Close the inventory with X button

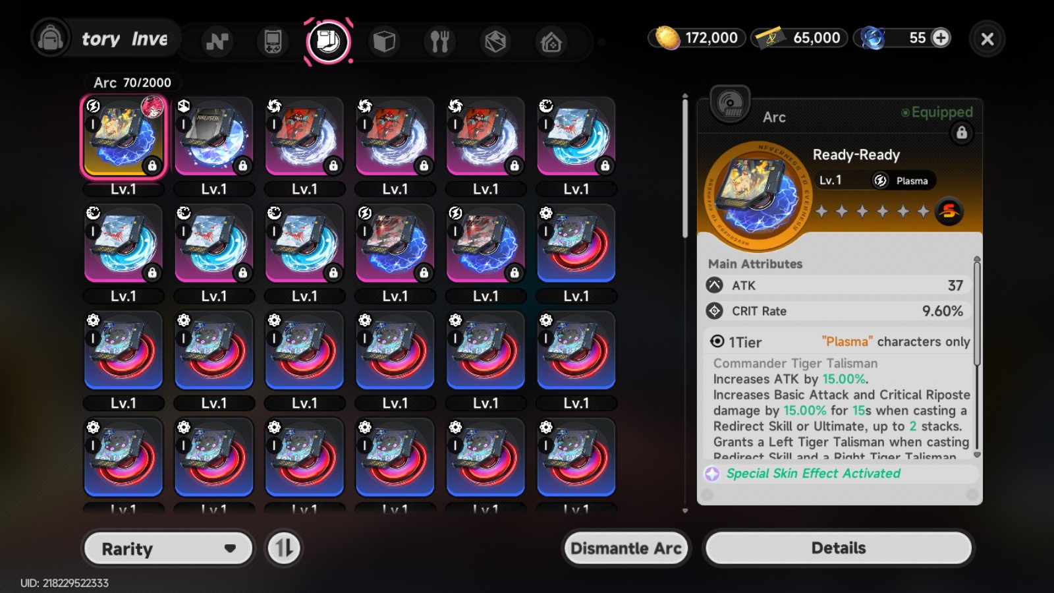[987, 39]
